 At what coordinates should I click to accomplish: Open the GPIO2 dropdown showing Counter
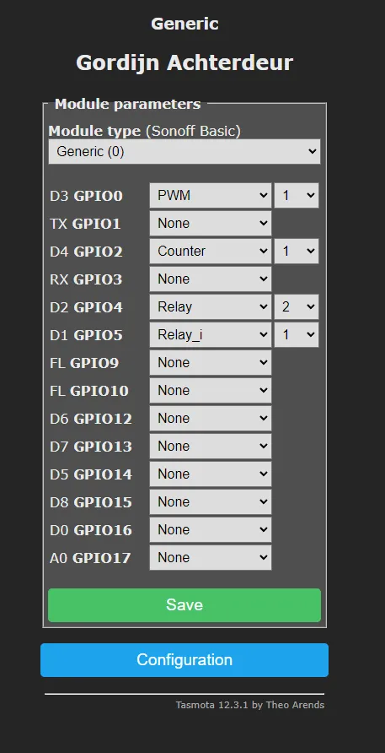click(211, 252)
